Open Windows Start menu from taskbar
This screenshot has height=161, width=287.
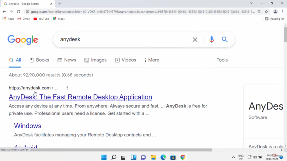point(104,157)
